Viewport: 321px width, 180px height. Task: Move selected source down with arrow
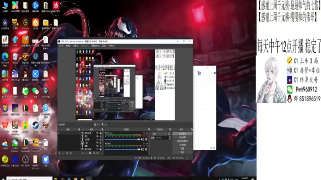click(98, 153)
